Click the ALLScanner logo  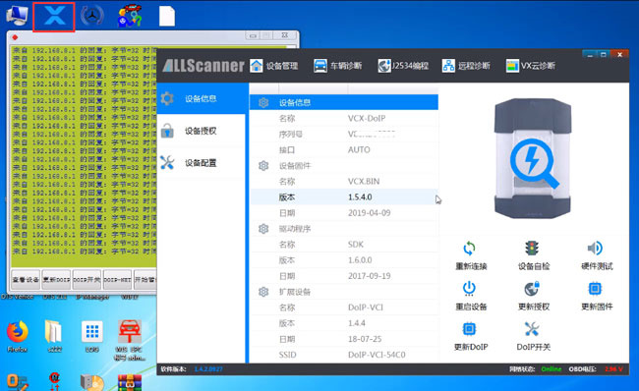(x=203, y=66)
